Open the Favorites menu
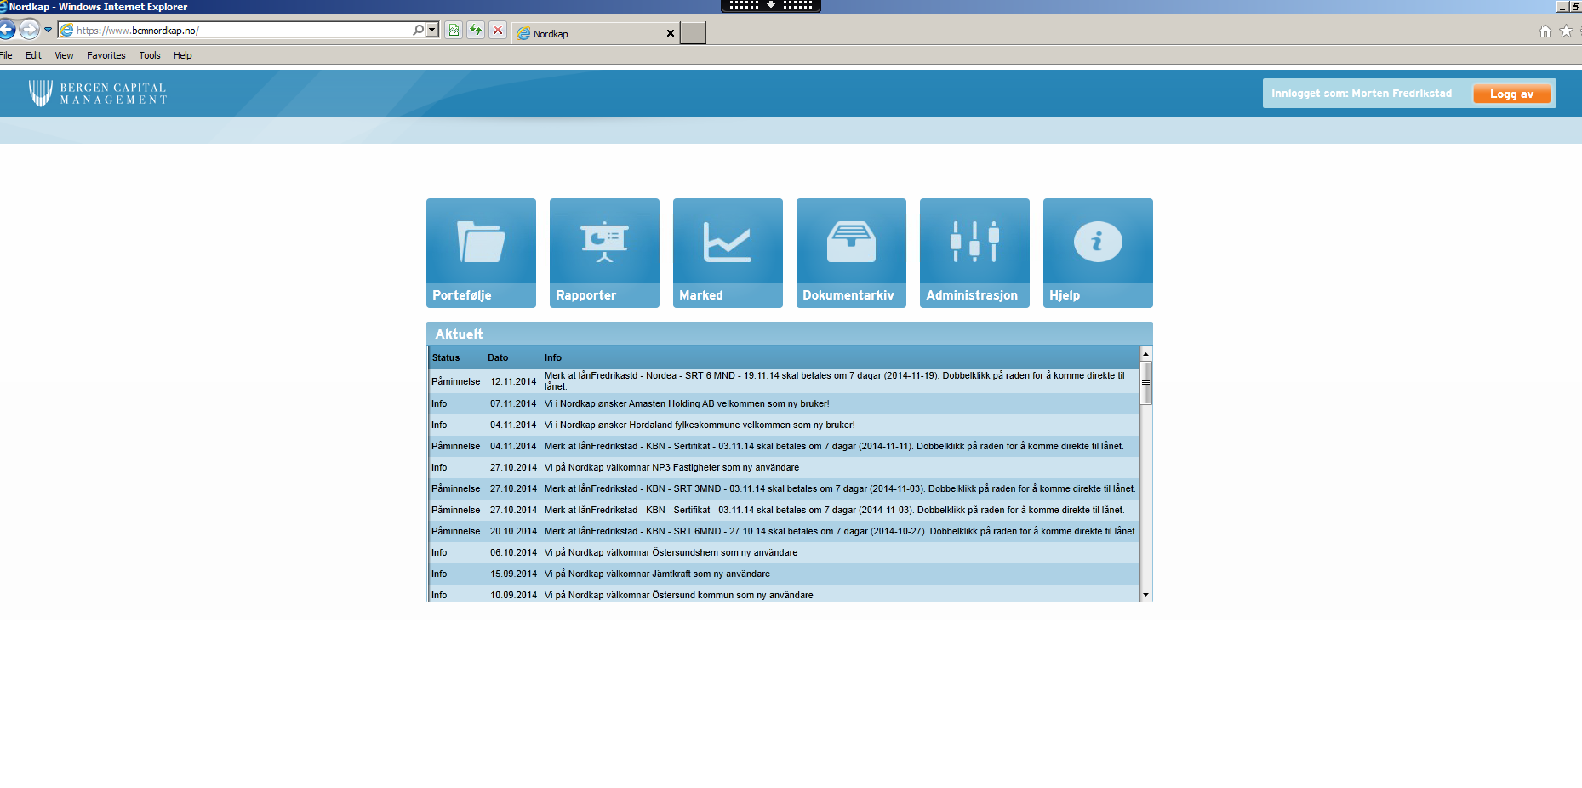1582x788 pixels. (106, 55)
